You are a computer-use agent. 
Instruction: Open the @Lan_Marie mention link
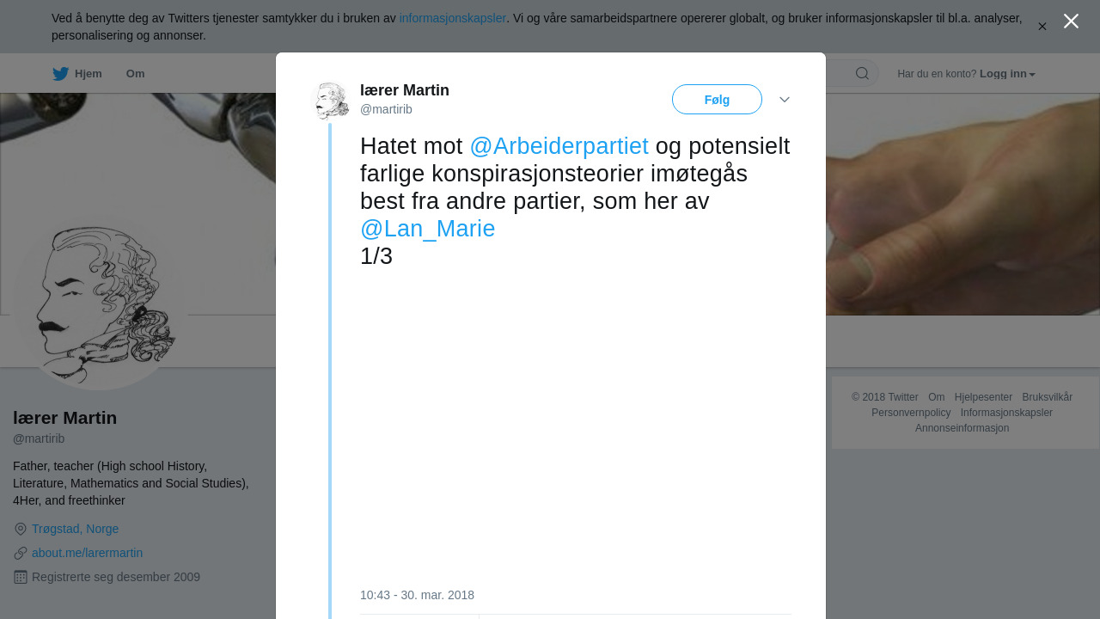427,229
